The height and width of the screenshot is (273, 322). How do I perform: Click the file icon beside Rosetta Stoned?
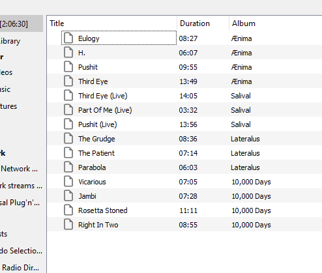(68, 210)
